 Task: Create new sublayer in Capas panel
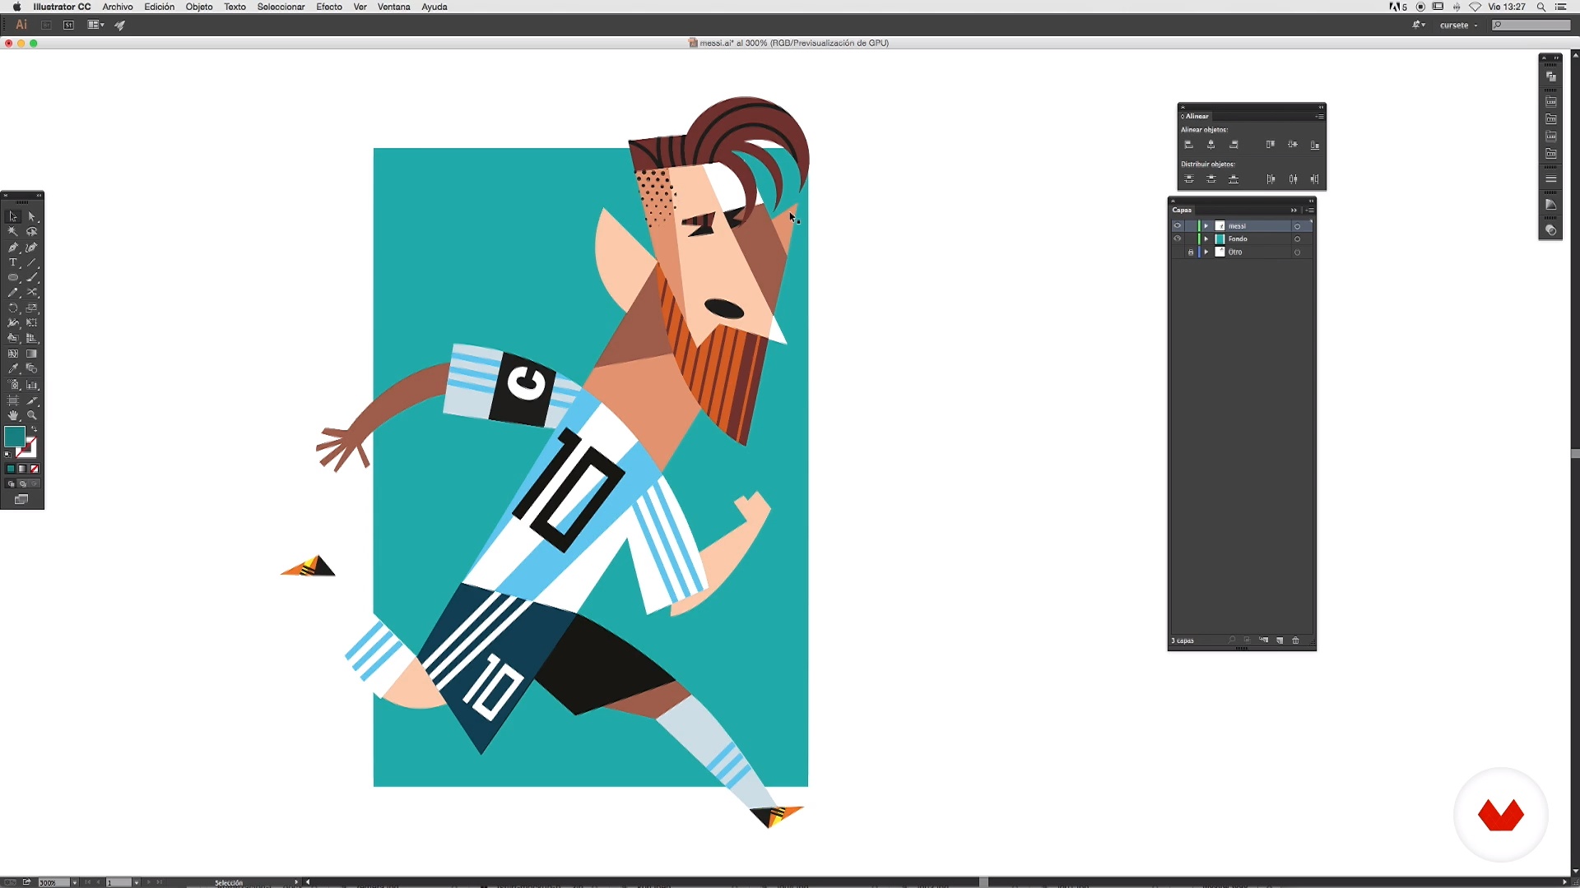pos(1263,641)
